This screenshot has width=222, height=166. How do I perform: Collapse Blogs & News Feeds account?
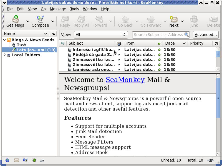pyautogui.click(x=4, y=40)
